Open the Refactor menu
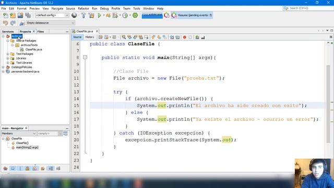 [83, 8]
